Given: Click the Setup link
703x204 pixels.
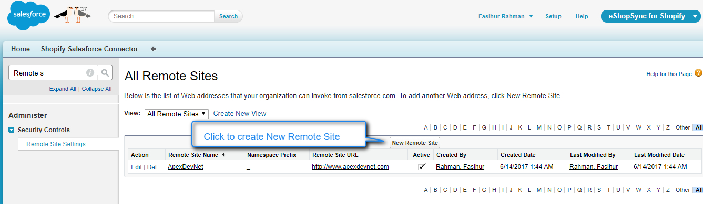Looking at the screenshot, I should coord(553,16).
